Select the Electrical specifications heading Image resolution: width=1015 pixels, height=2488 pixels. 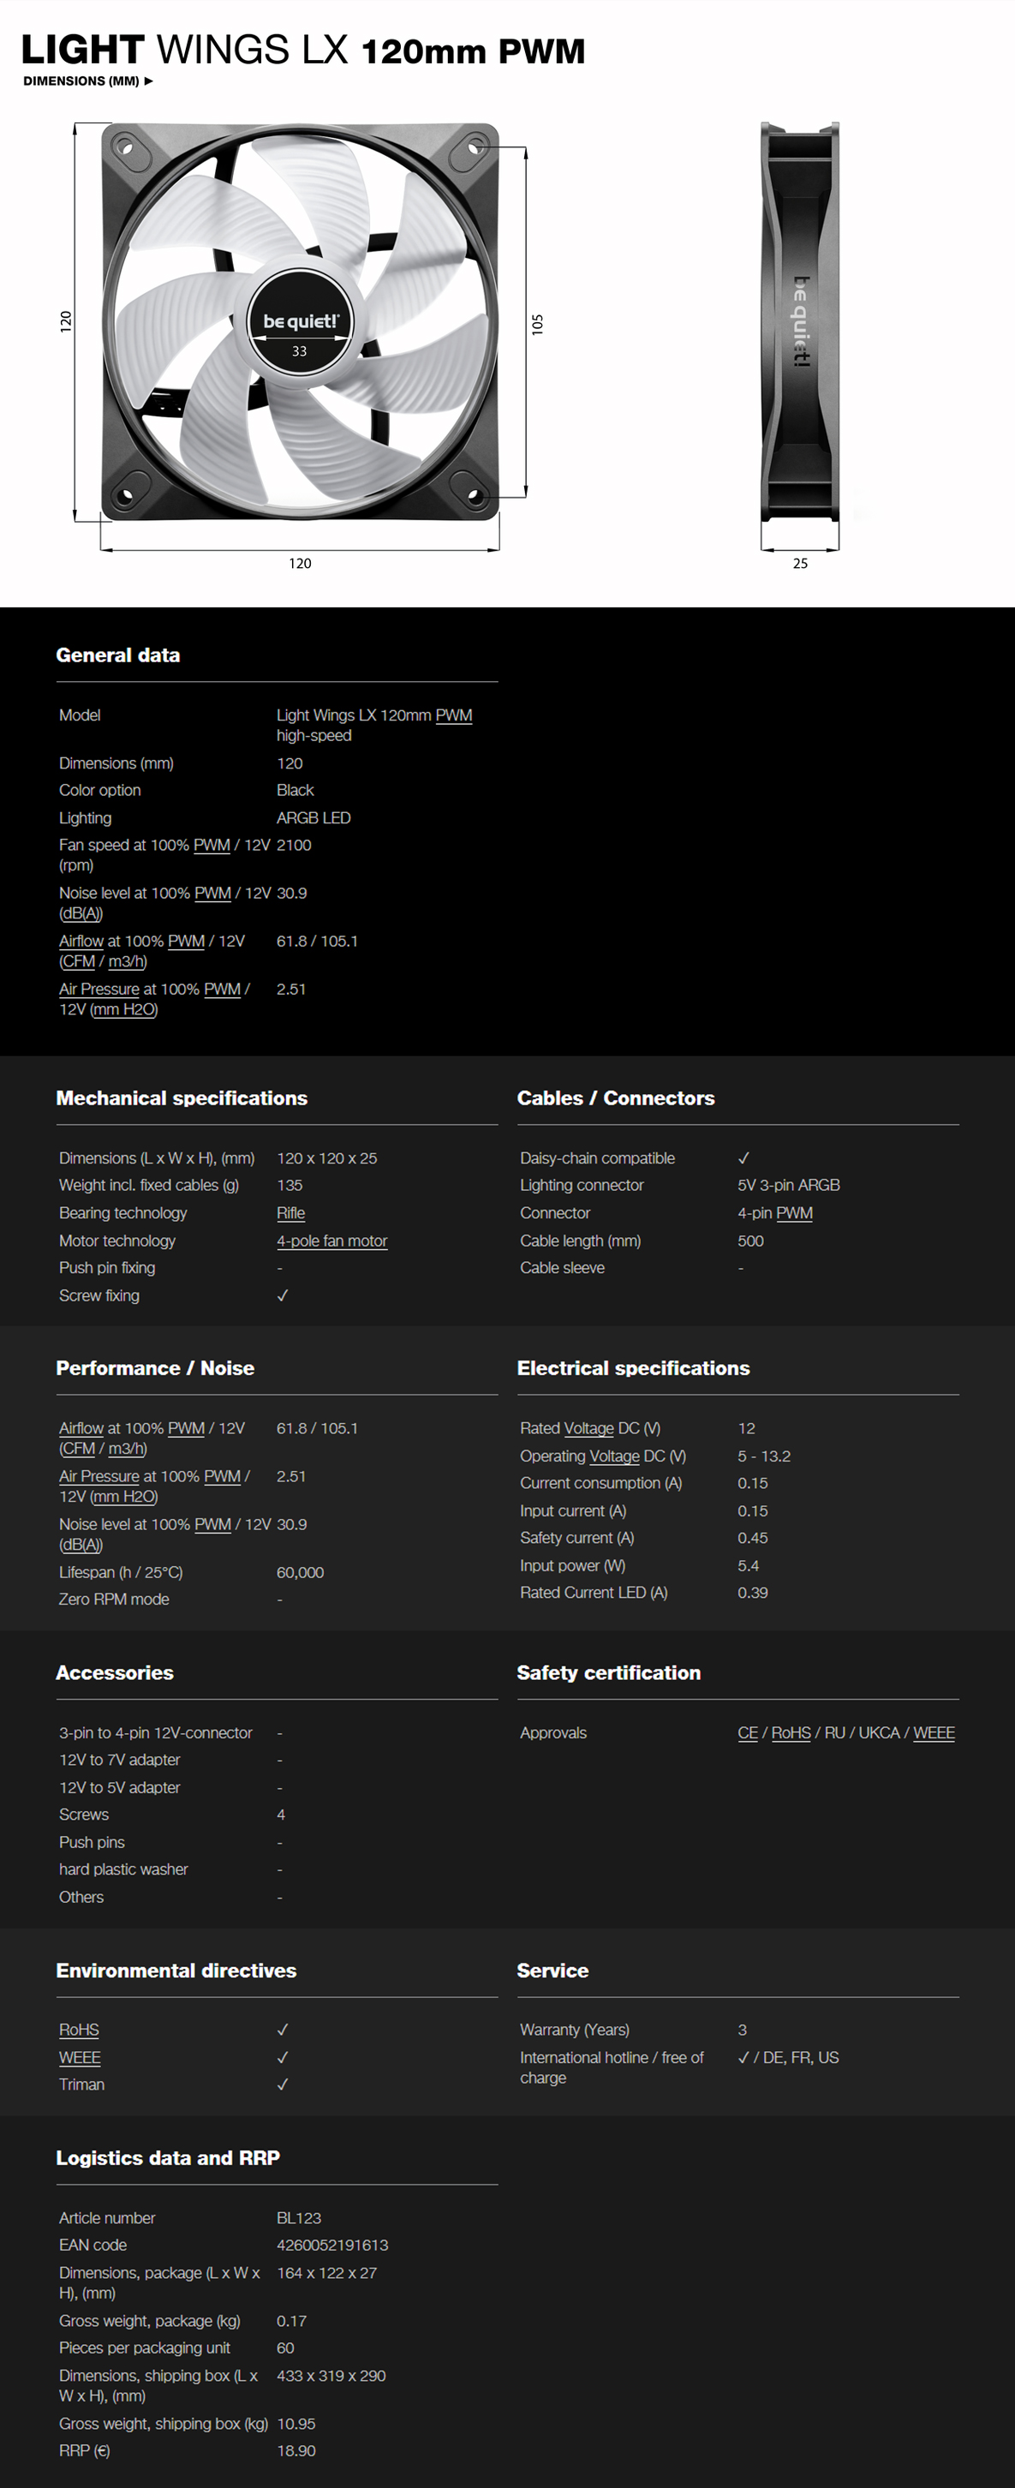point(634,1368)
